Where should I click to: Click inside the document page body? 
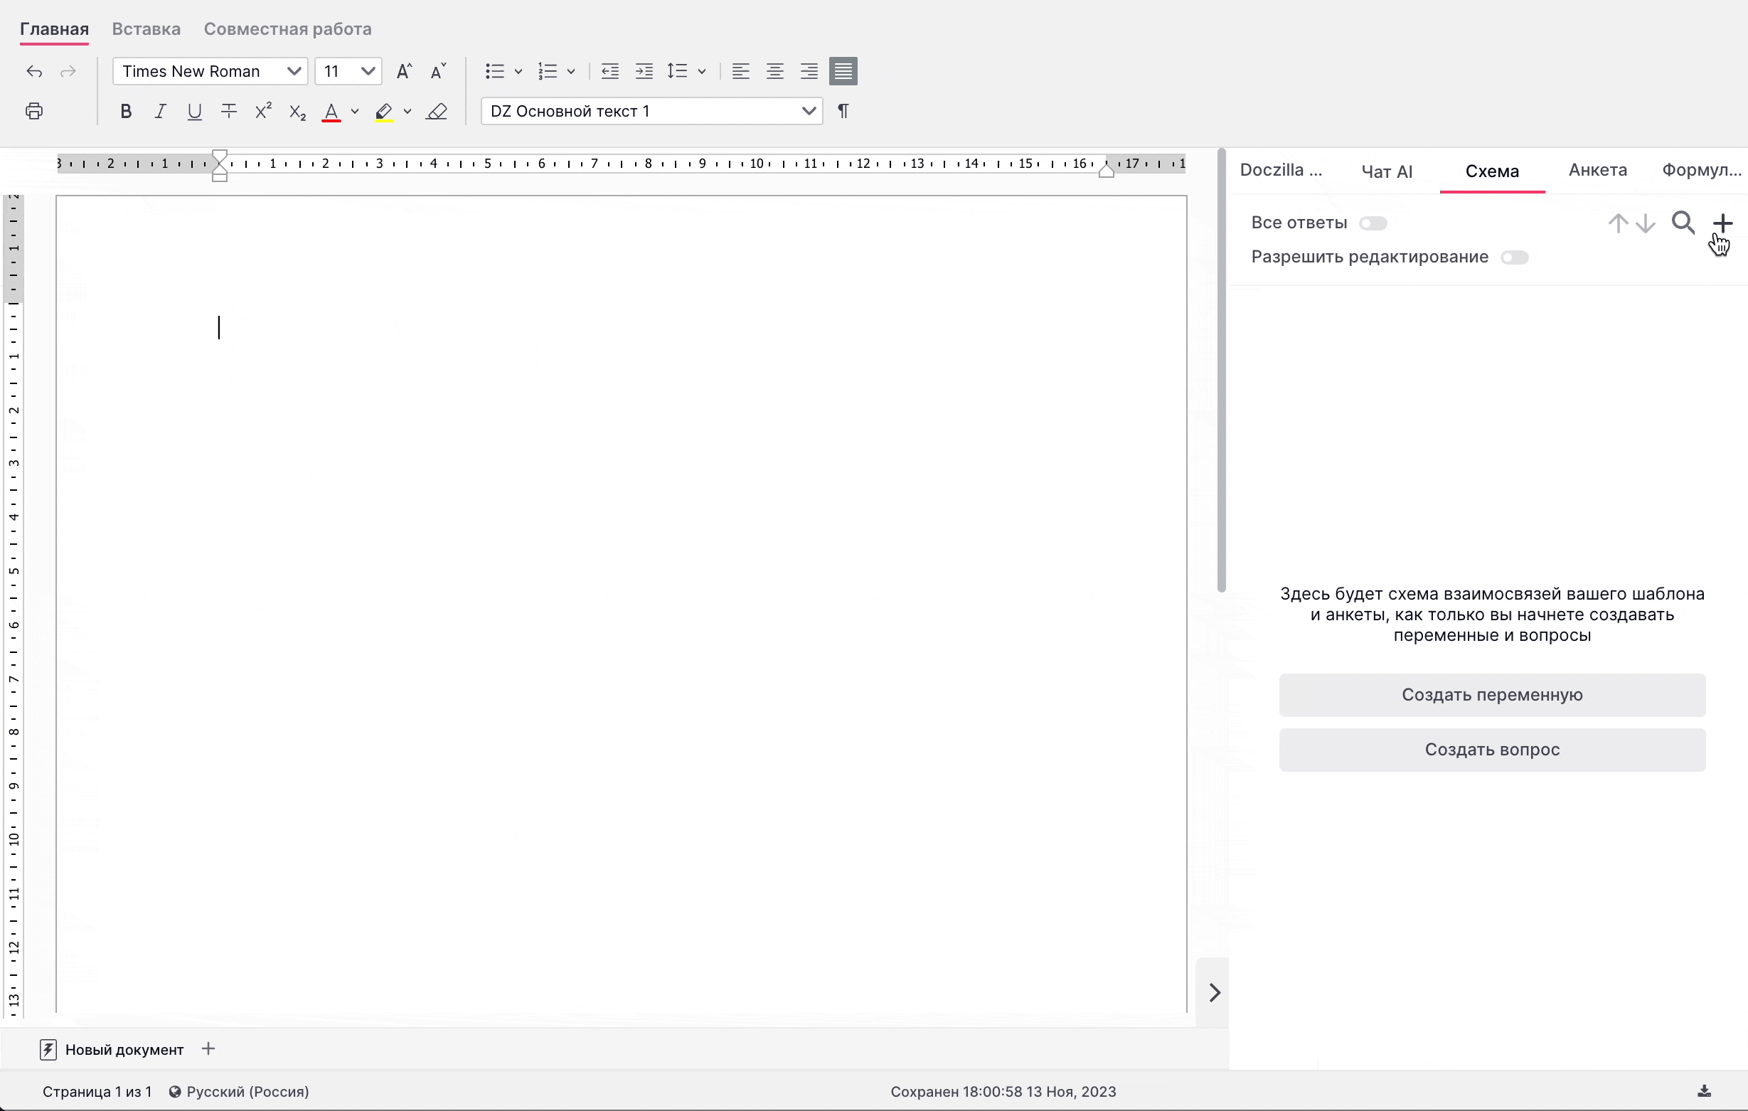(622, 602)
